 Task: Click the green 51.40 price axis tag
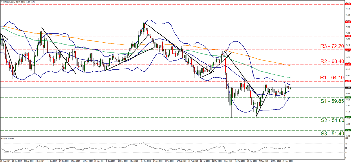click(x=347, y=130)
